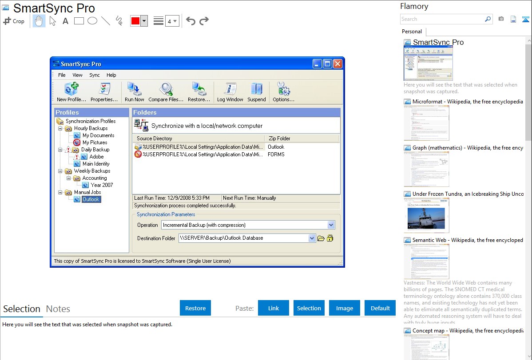Open the Help menu in SmartSync Pro
The image size is (532, 360).
(x=111, y=75)
